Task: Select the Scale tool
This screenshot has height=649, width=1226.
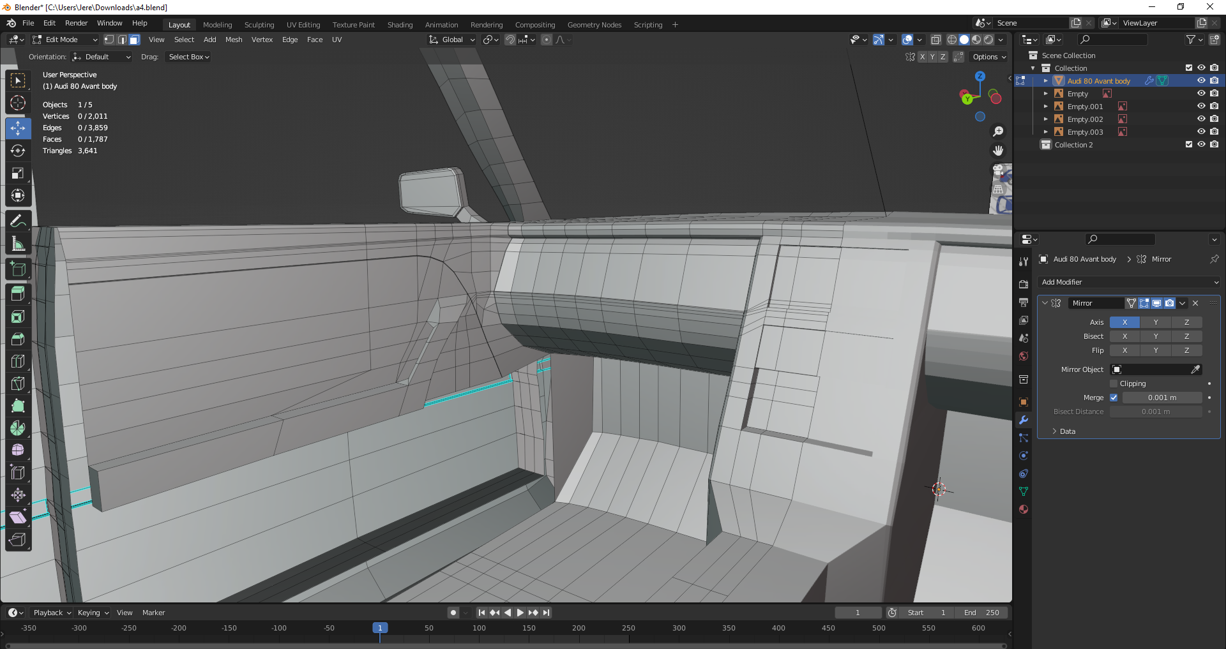Action: point(18,174)
